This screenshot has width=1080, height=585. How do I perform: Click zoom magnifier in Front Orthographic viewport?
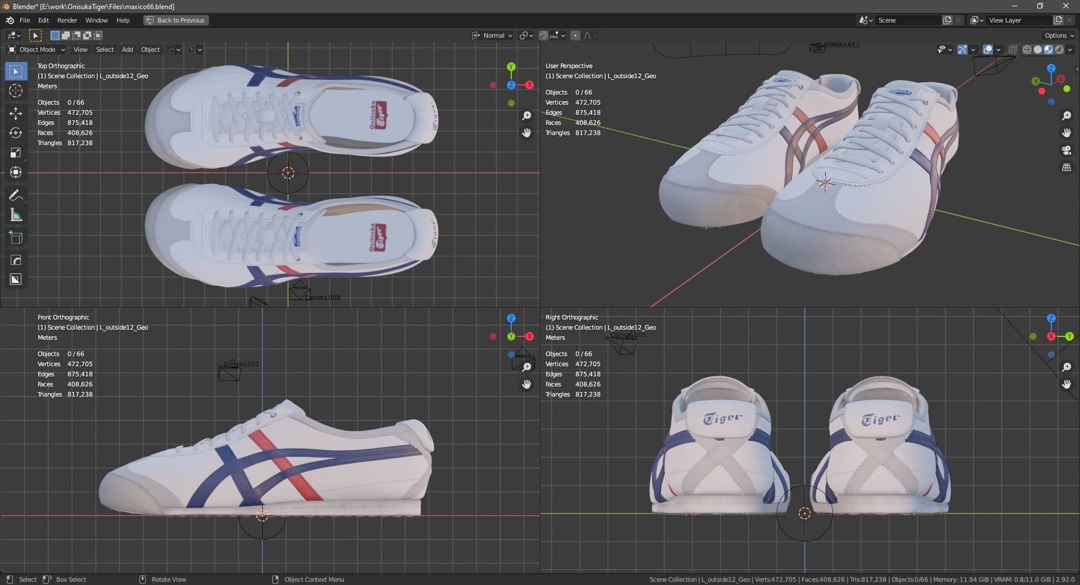pyautogui.click(x=526, y=367)
